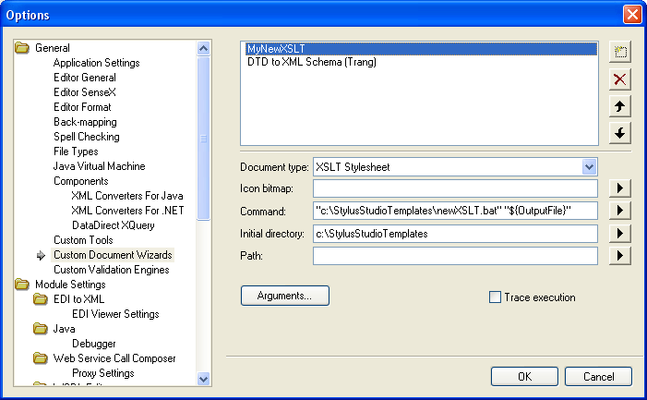Open Document type dropdown

click(x=589, y=166)
